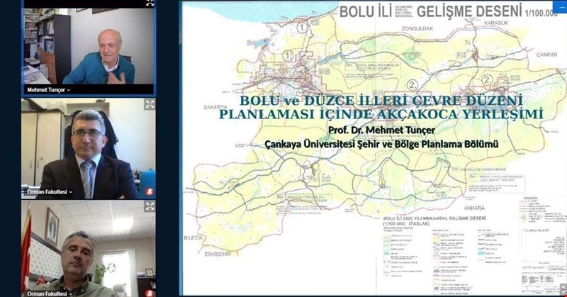Click title line 'BOLU ve DÜZCE İLLERİ ÇEVRE DÜZENİ'

pyautogui.click(x=381, y=100)
